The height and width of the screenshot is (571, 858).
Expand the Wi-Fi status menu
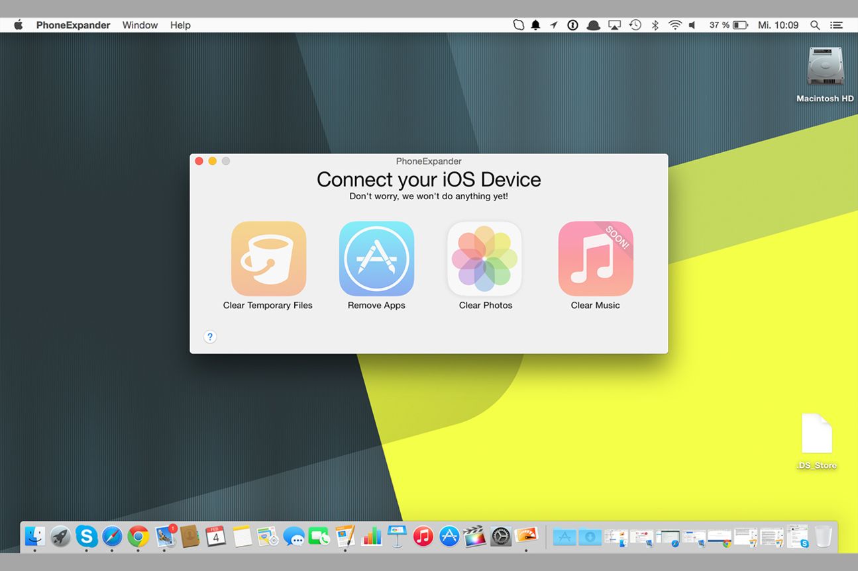674,25
